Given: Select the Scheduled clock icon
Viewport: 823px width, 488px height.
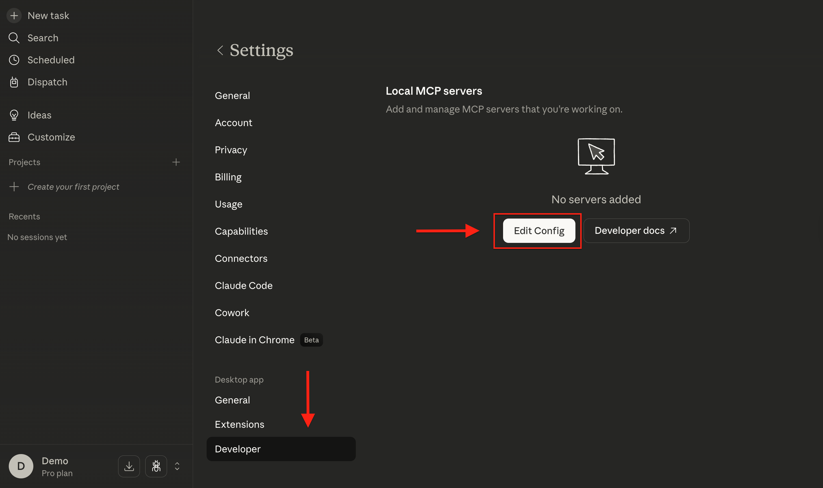Looking at the screenshot, I should click(14, 60).
